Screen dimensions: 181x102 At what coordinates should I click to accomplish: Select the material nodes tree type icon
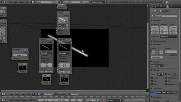tap(33, 94)
